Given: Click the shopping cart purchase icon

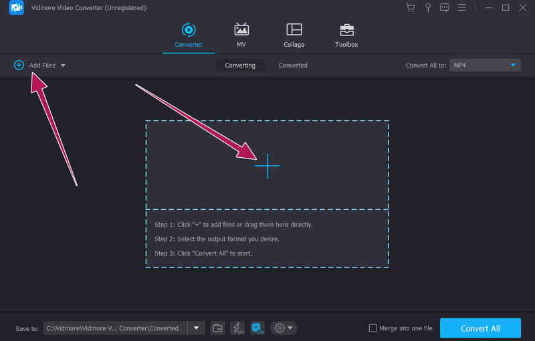Looking at the screenshot, I should 411,8.
